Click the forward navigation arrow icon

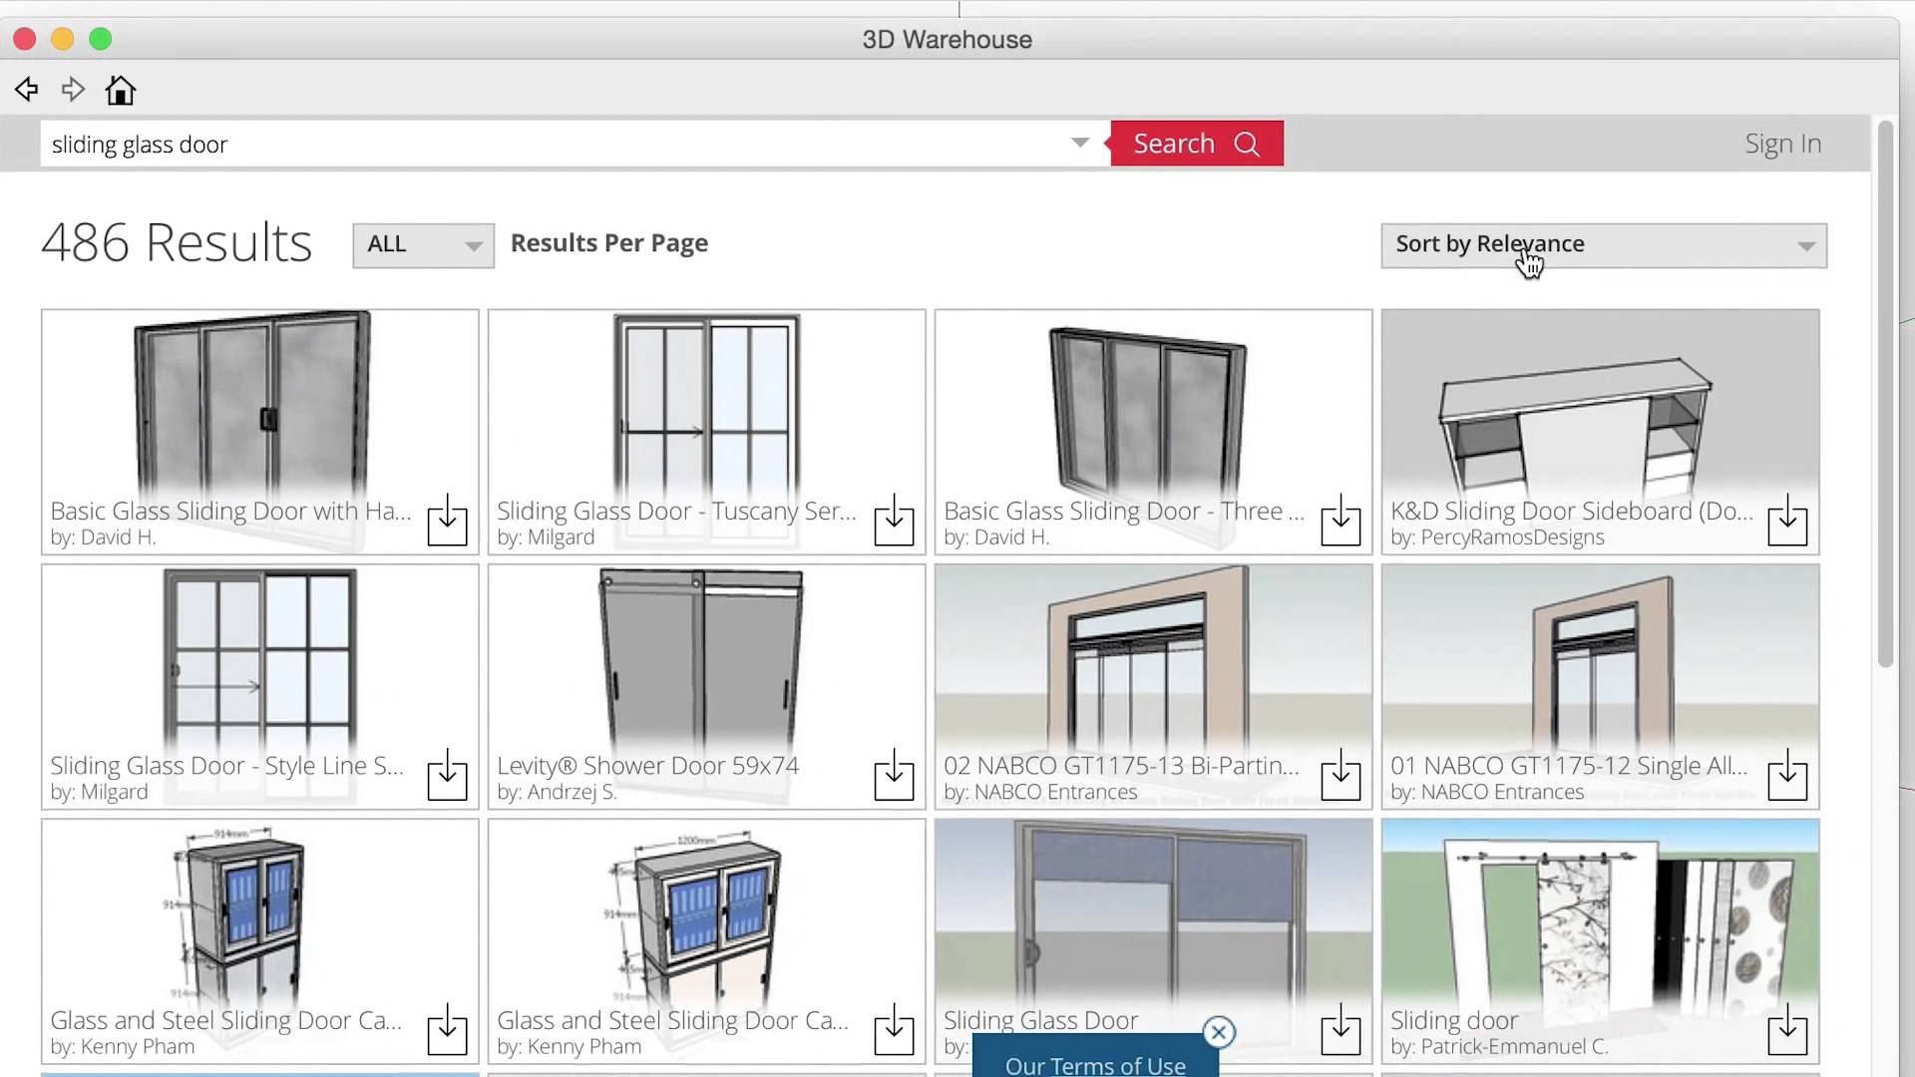click(x=73, y=88)
